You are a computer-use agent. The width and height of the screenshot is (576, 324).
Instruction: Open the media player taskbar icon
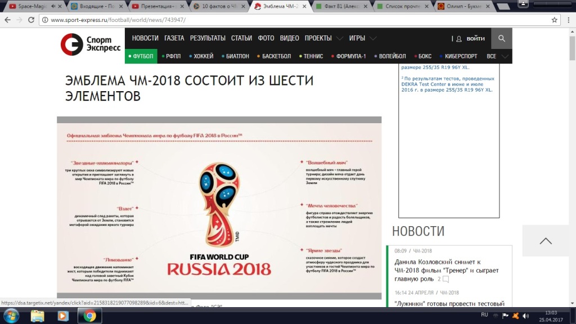(x=63, y=316)
